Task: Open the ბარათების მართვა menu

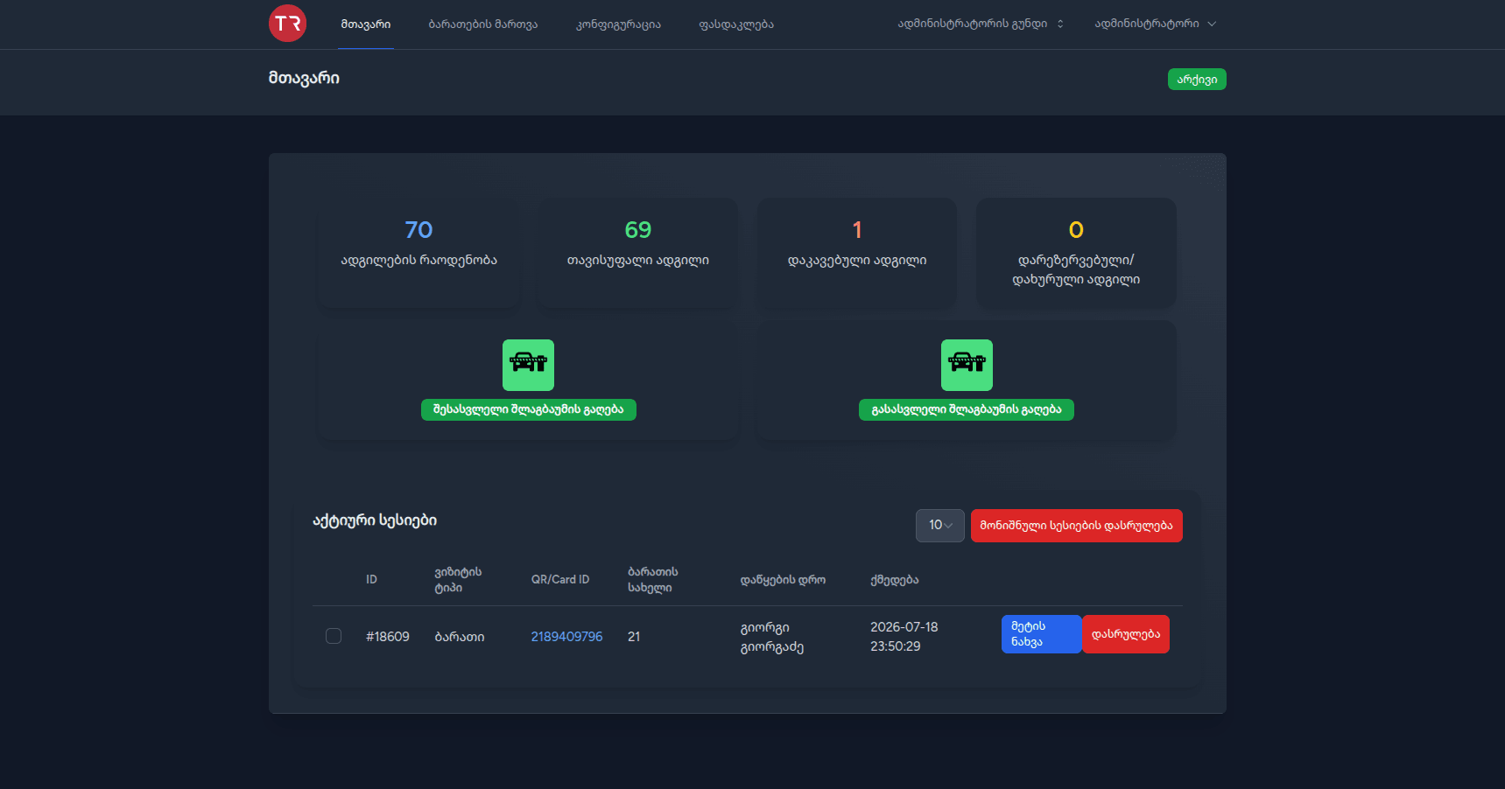Action: [483, 24]
